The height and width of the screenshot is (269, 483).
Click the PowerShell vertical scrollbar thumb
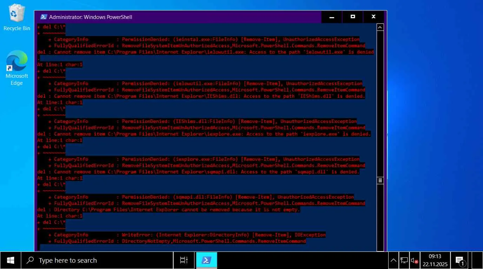tap(380, 180)
